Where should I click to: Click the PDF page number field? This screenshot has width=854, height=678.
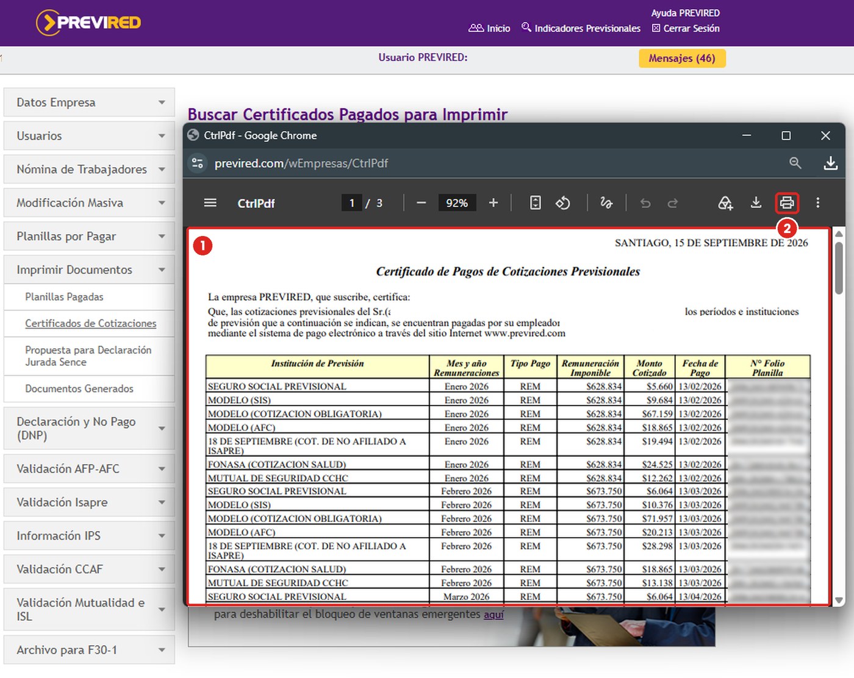[x=351, y=203]
